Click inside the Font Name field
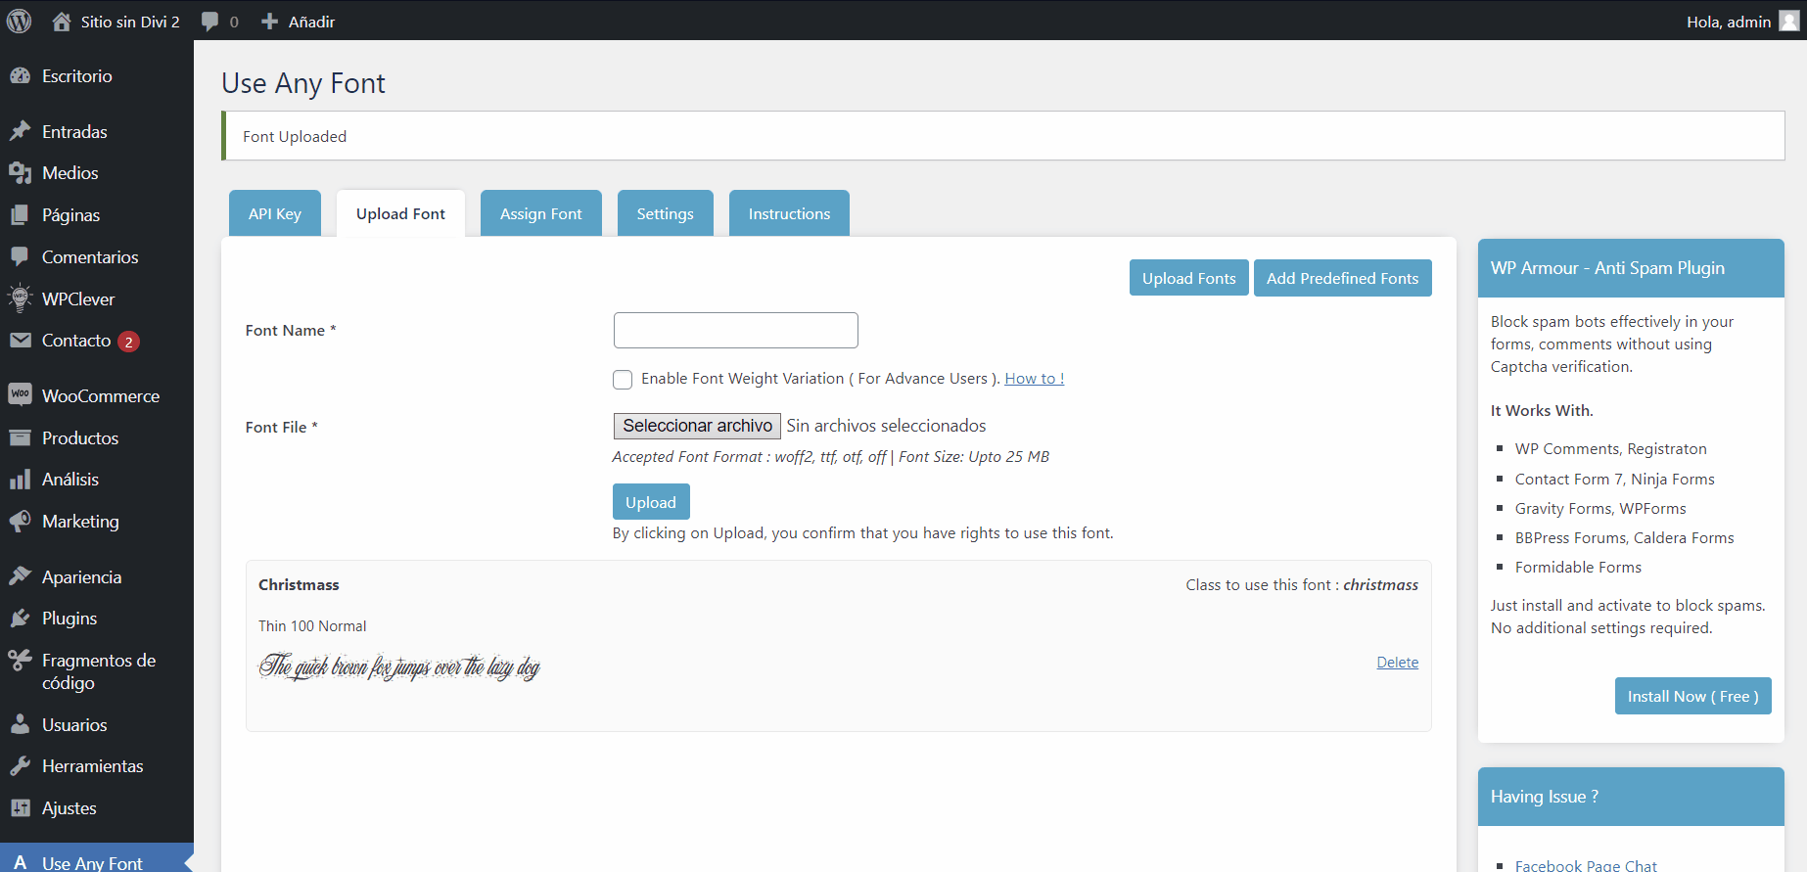 click(735, 331)
